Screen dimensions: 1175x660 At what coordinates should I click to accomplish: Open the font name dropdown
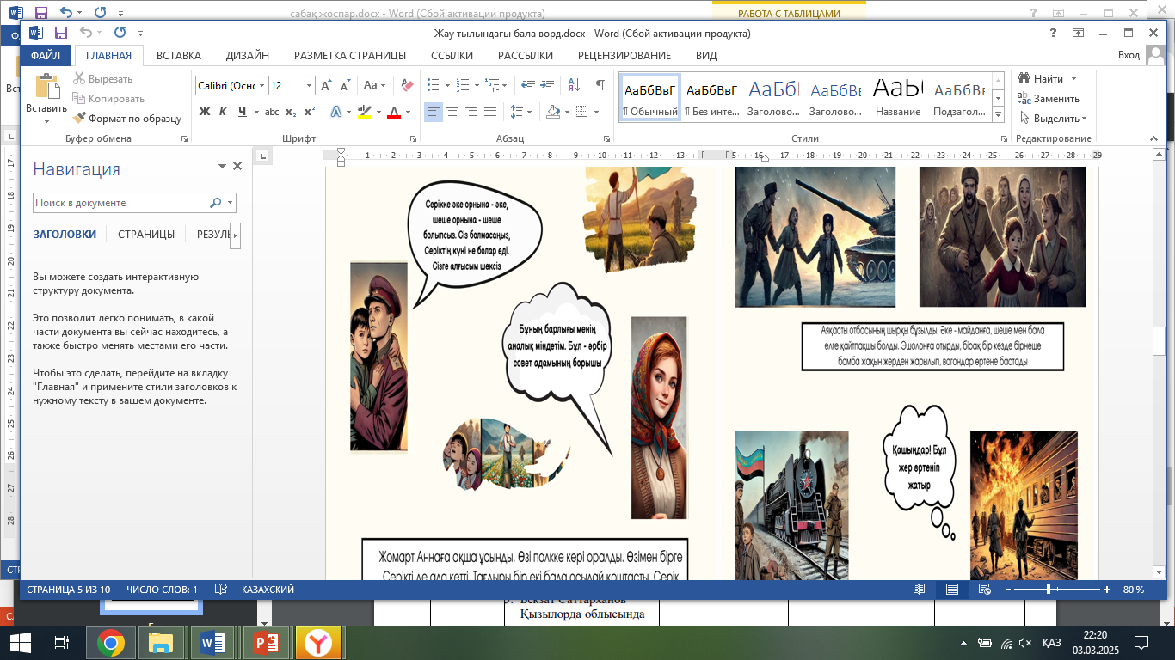point(261,86)
